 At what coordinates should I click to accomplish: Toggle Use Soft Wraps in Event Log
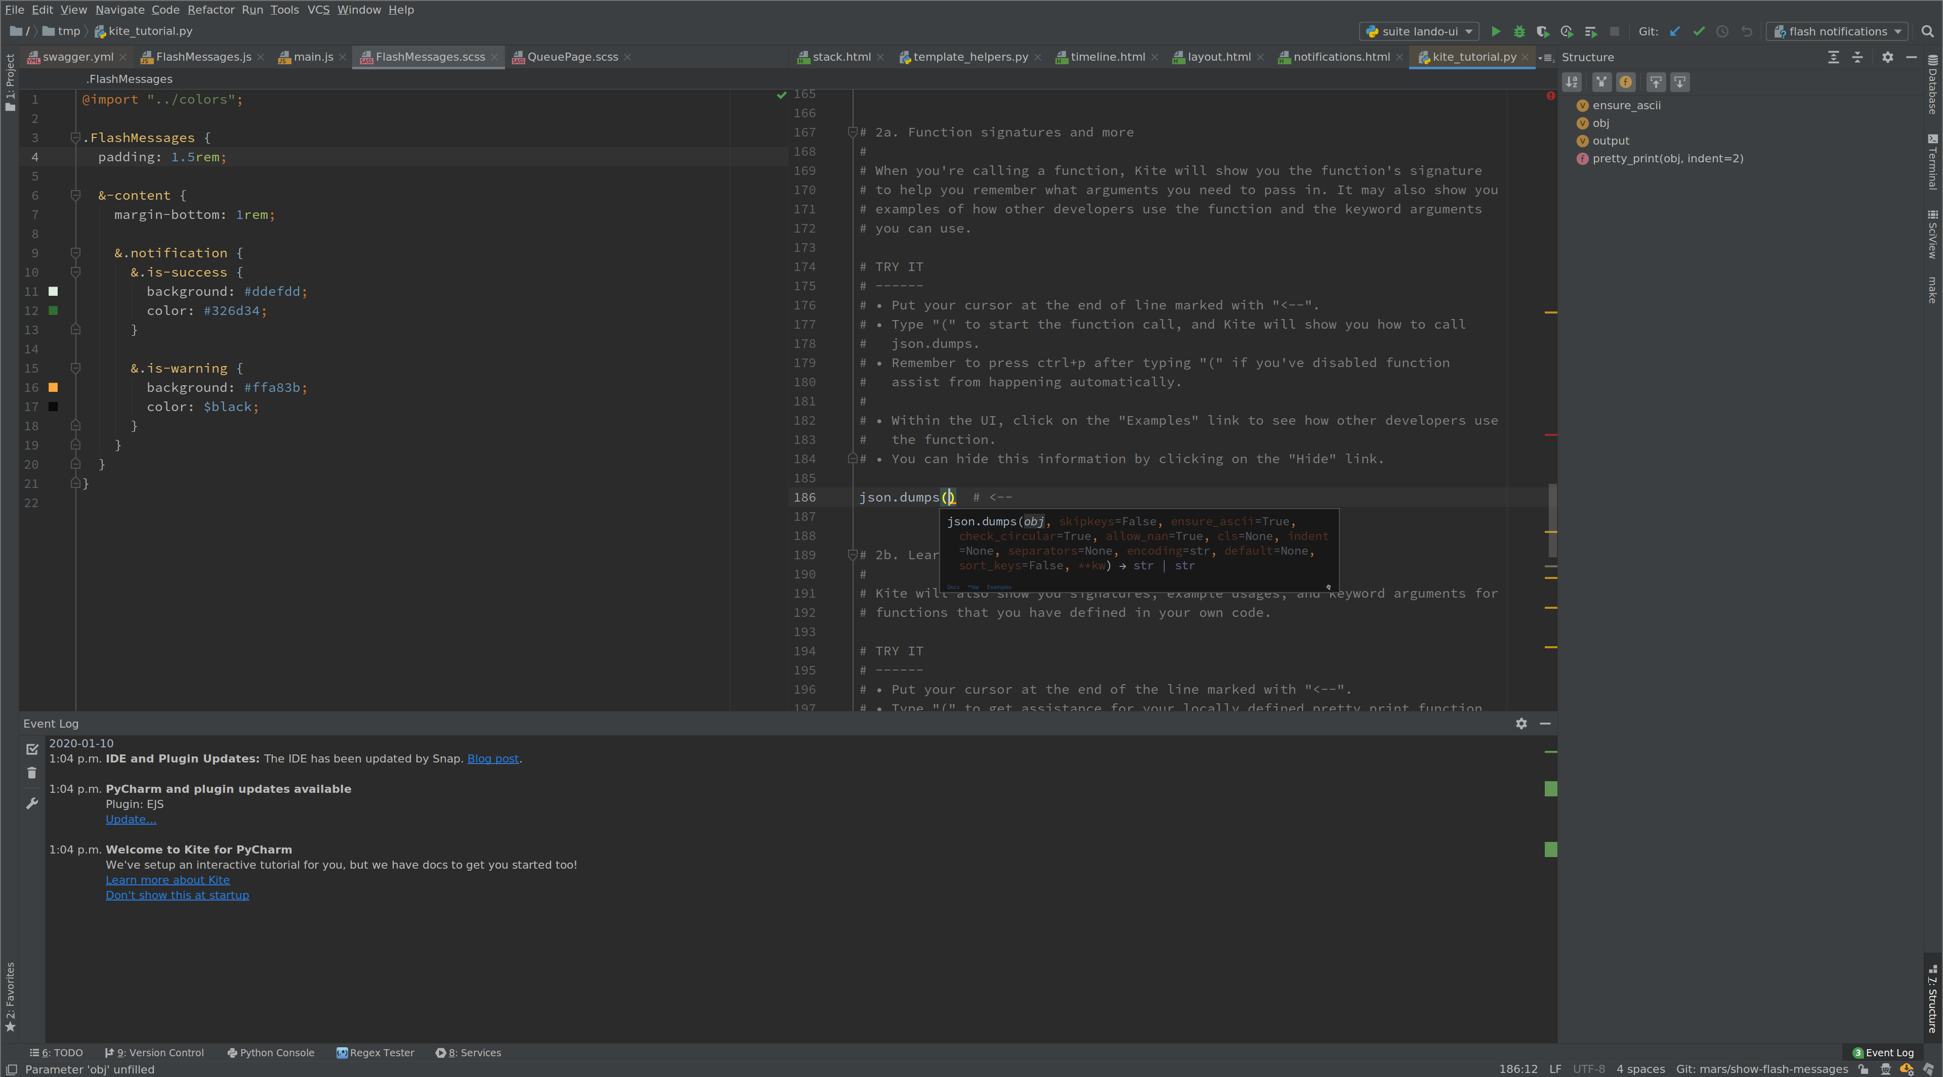tap(32, 803)
